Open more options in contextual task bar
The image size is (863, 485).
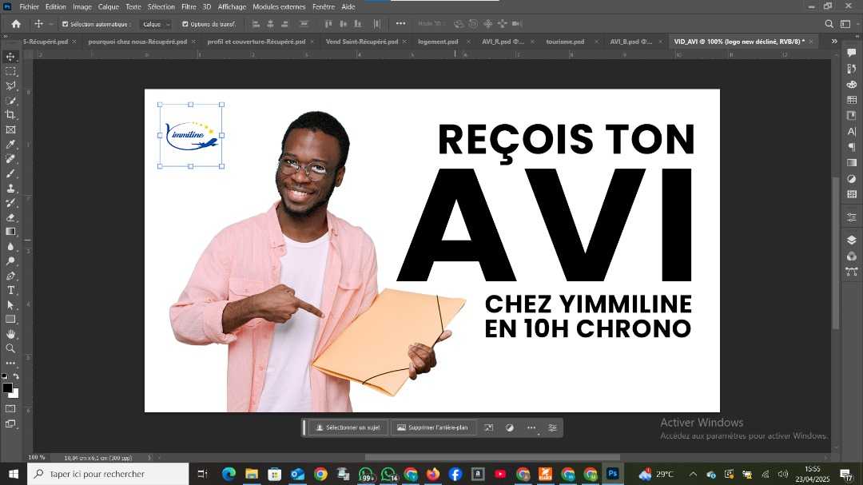(531, 427)
